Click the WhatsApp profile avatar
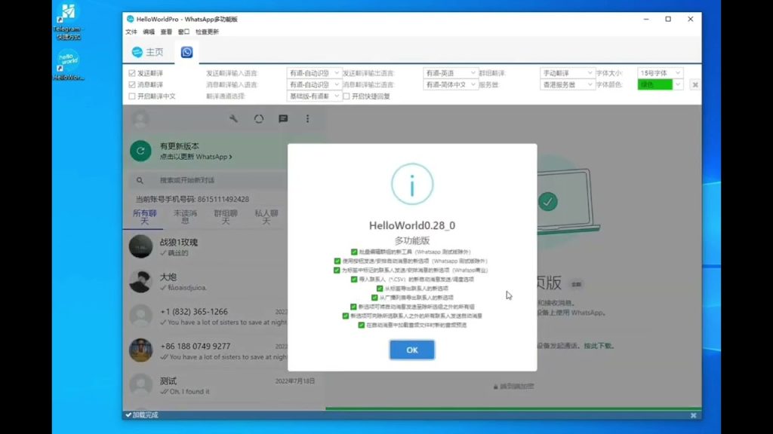This screenshot has height=434, width=773. pyautogui.click(x=140, y=118)
